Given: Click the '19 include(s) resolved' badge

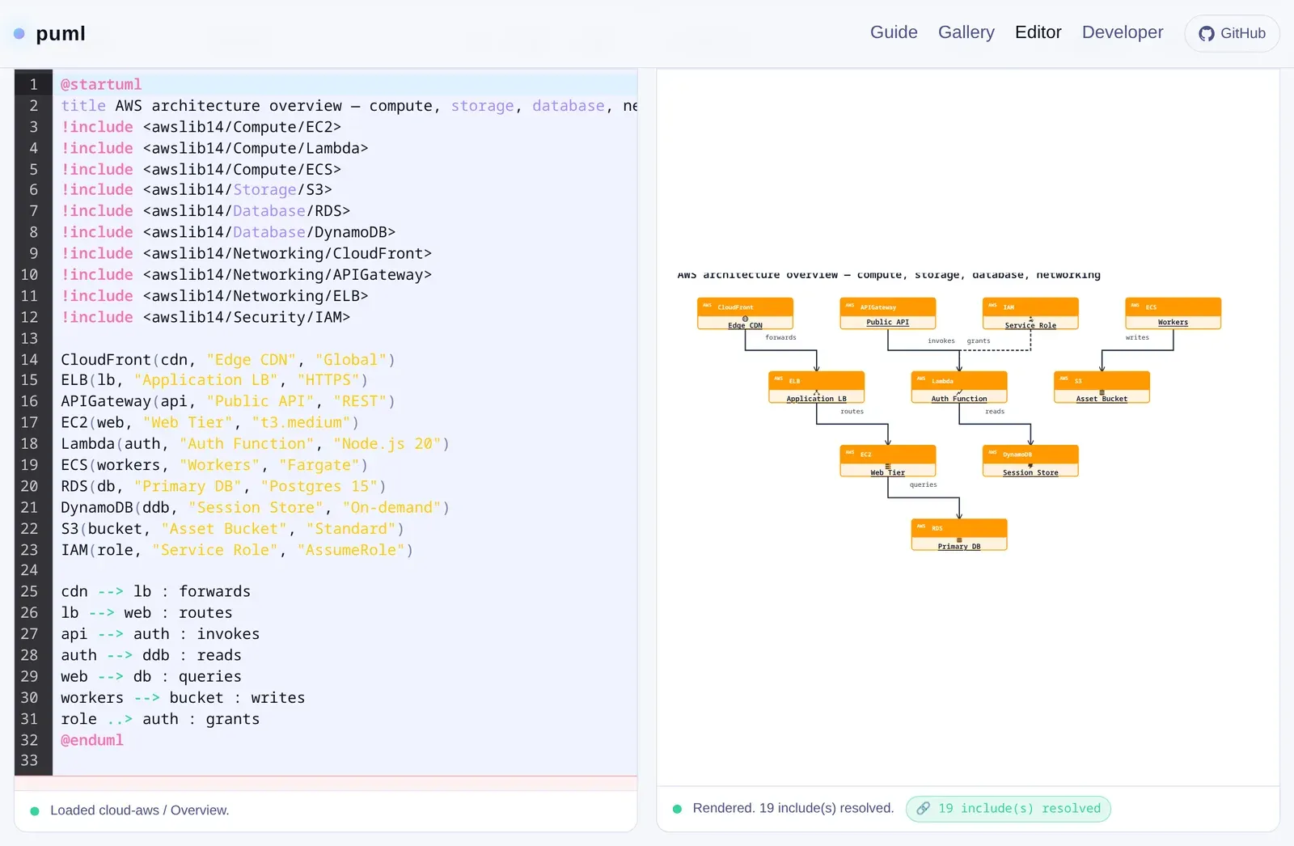Looking at the screenshot, I should (1008, 808).
